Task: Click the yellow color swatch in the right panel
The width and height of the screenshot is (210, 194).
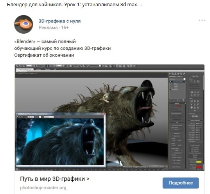Action: pos(199,162)
